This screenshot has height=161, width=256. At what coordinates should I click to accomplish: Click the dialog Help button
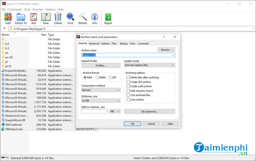point(170,124)
